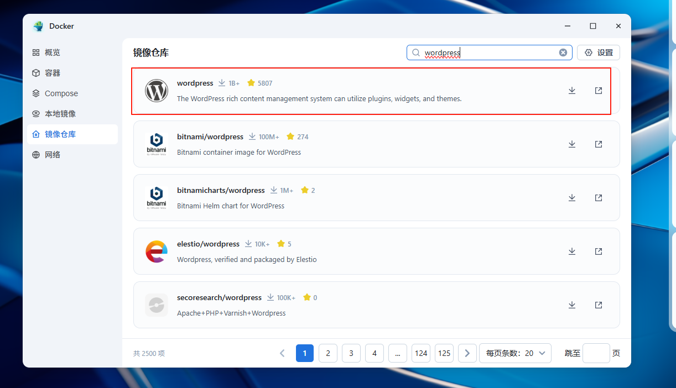
Task: Click the Docker app icon in title bar
Action: coord(38,26)
